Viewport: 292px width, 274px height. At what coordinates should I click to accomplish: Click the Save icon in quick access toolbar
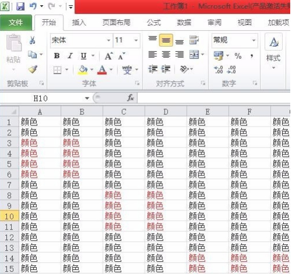coord(20,6)
